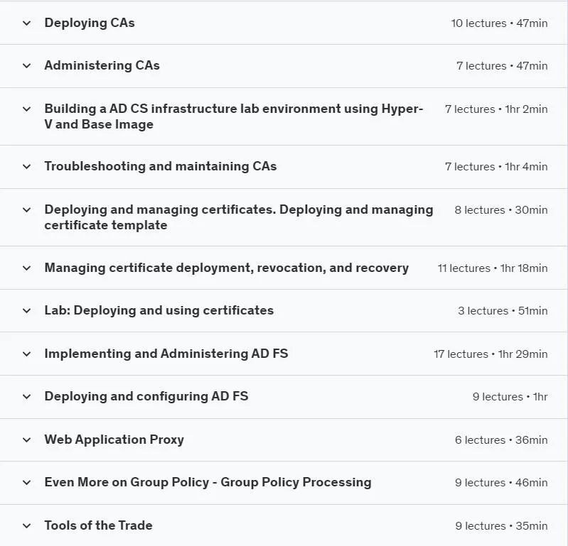Expand Implementing and Administering AD FS chevron
This screenshot has height=546, width=568.
pyautogui.click(x=26, y=354)
